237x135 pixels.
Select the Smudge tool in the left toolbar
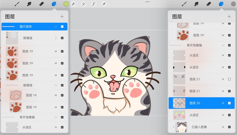click(29, 4)
